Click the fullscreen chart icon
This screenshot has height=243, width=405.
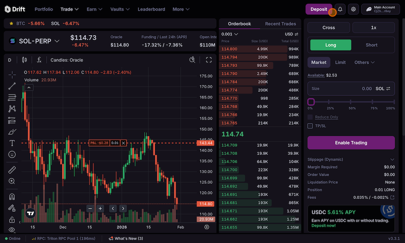tap(209, 60)
